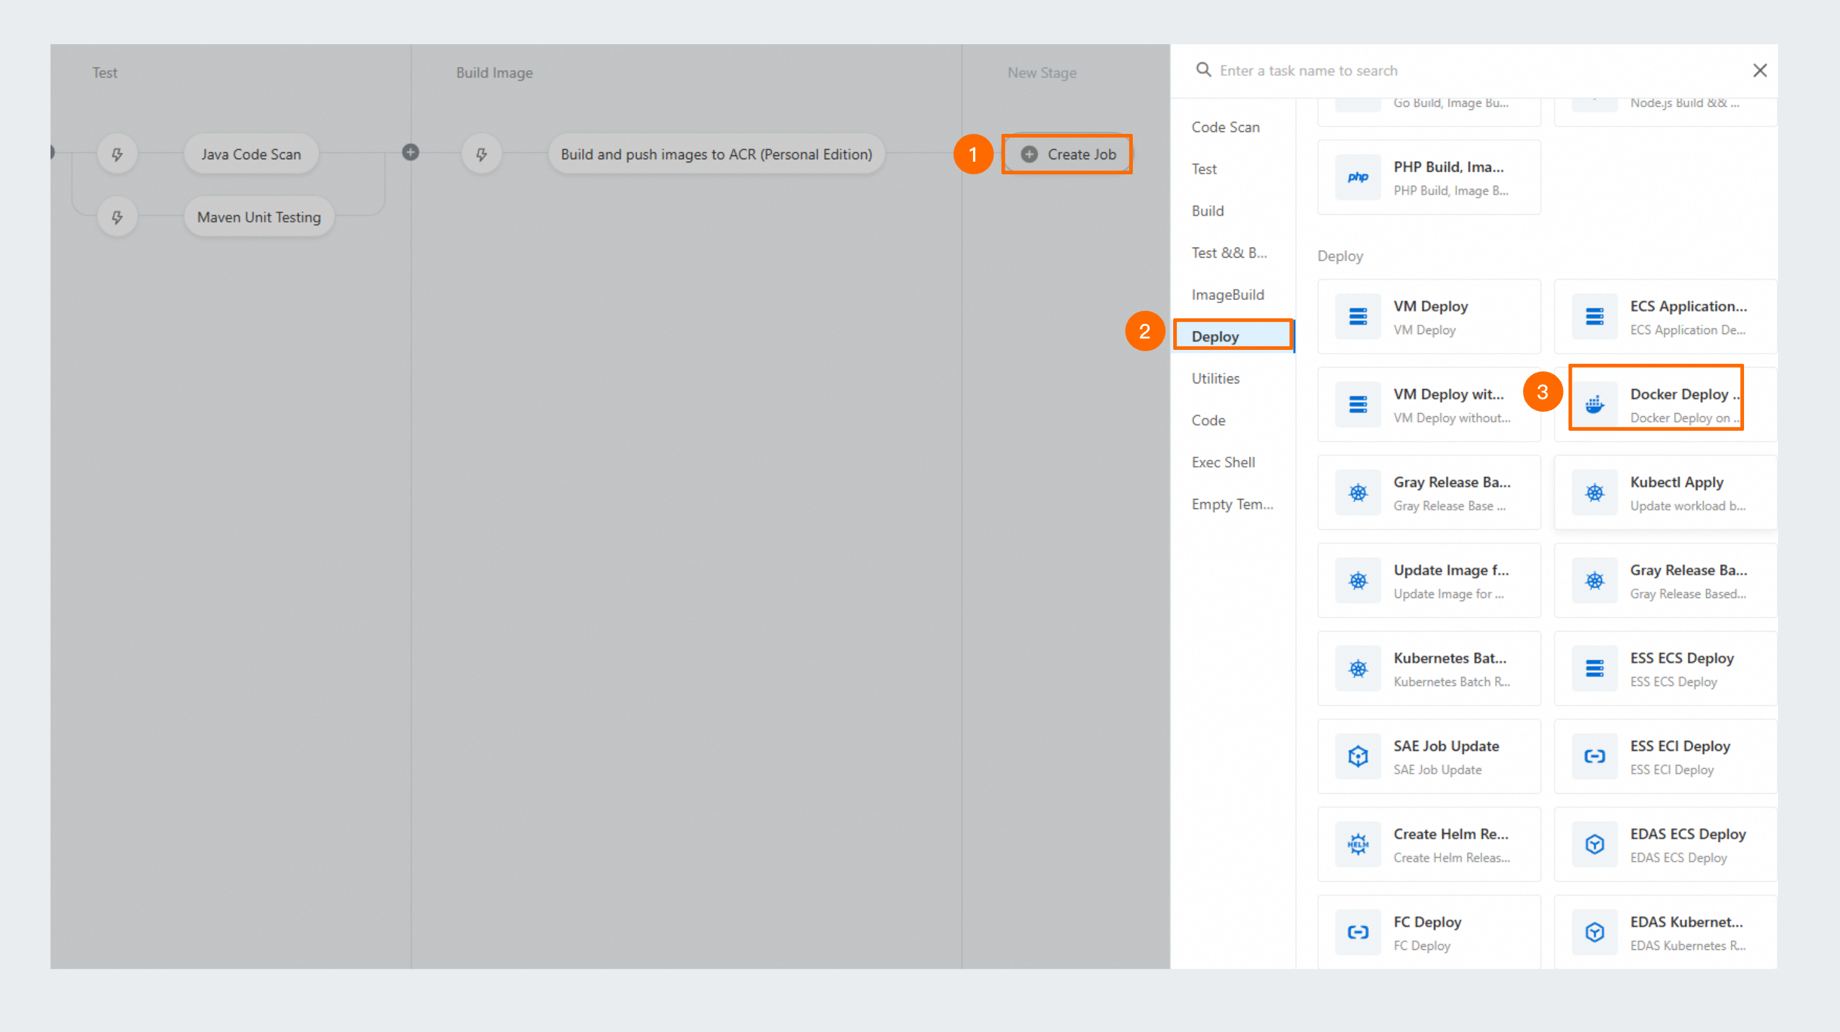Screen dimensions: 1840x1032
Task: Select the Deploy category tab
Action: click(x=1216, y=337)
